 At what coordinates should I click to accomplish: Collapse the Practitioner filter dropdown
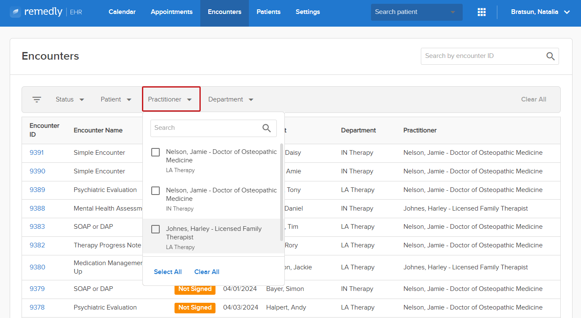coord(171,99)
